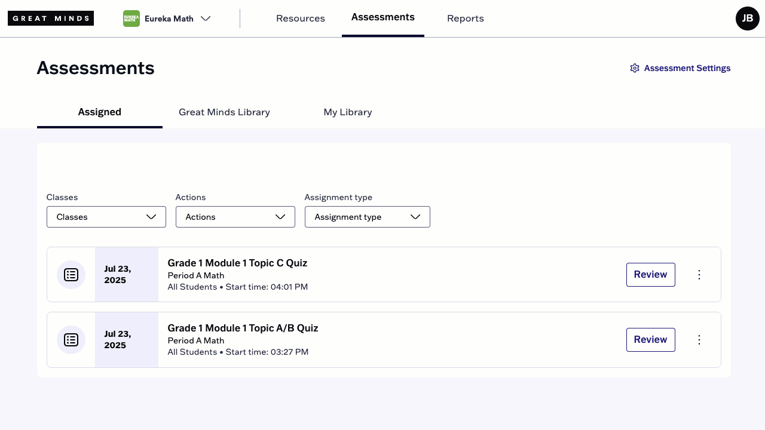The height and width of the screenshot is (430, 765).
Task: Review the Topic A/B Quiz
Action: pyautogui.click(x=651, y=340)
